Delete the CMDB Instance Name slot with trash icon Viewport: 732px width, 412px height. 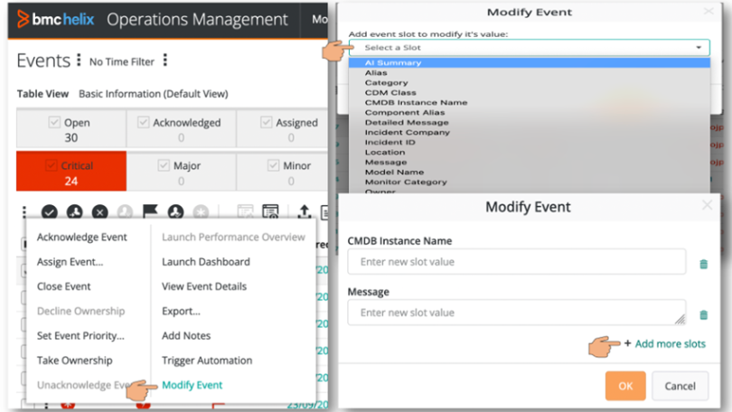pyautogui.click(x=704, y=264)
